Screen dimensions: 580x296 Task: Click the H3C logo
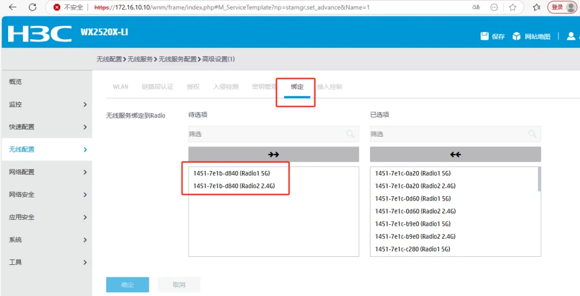[x=40, y=34]
